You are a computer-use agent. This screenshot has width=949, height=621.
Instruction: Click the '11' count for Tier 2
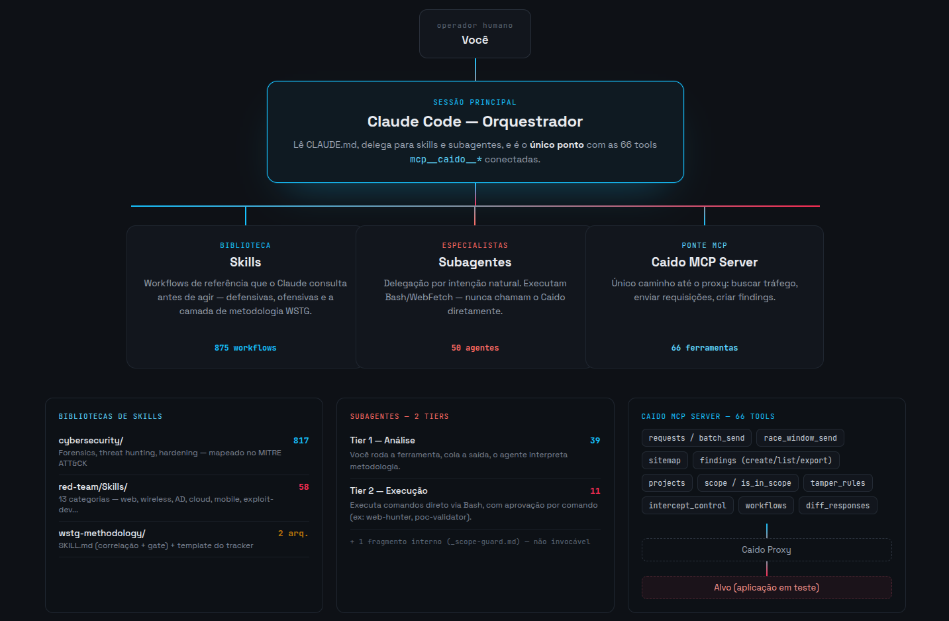pyautogui.click(x=595, y=490)
